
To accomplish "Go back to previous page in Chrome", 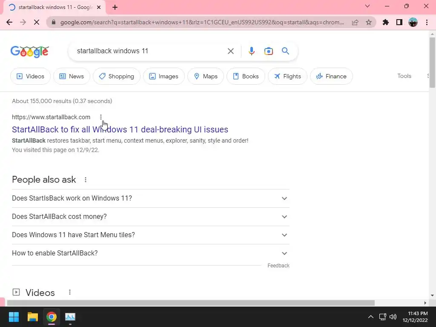I will click(9, 22).
